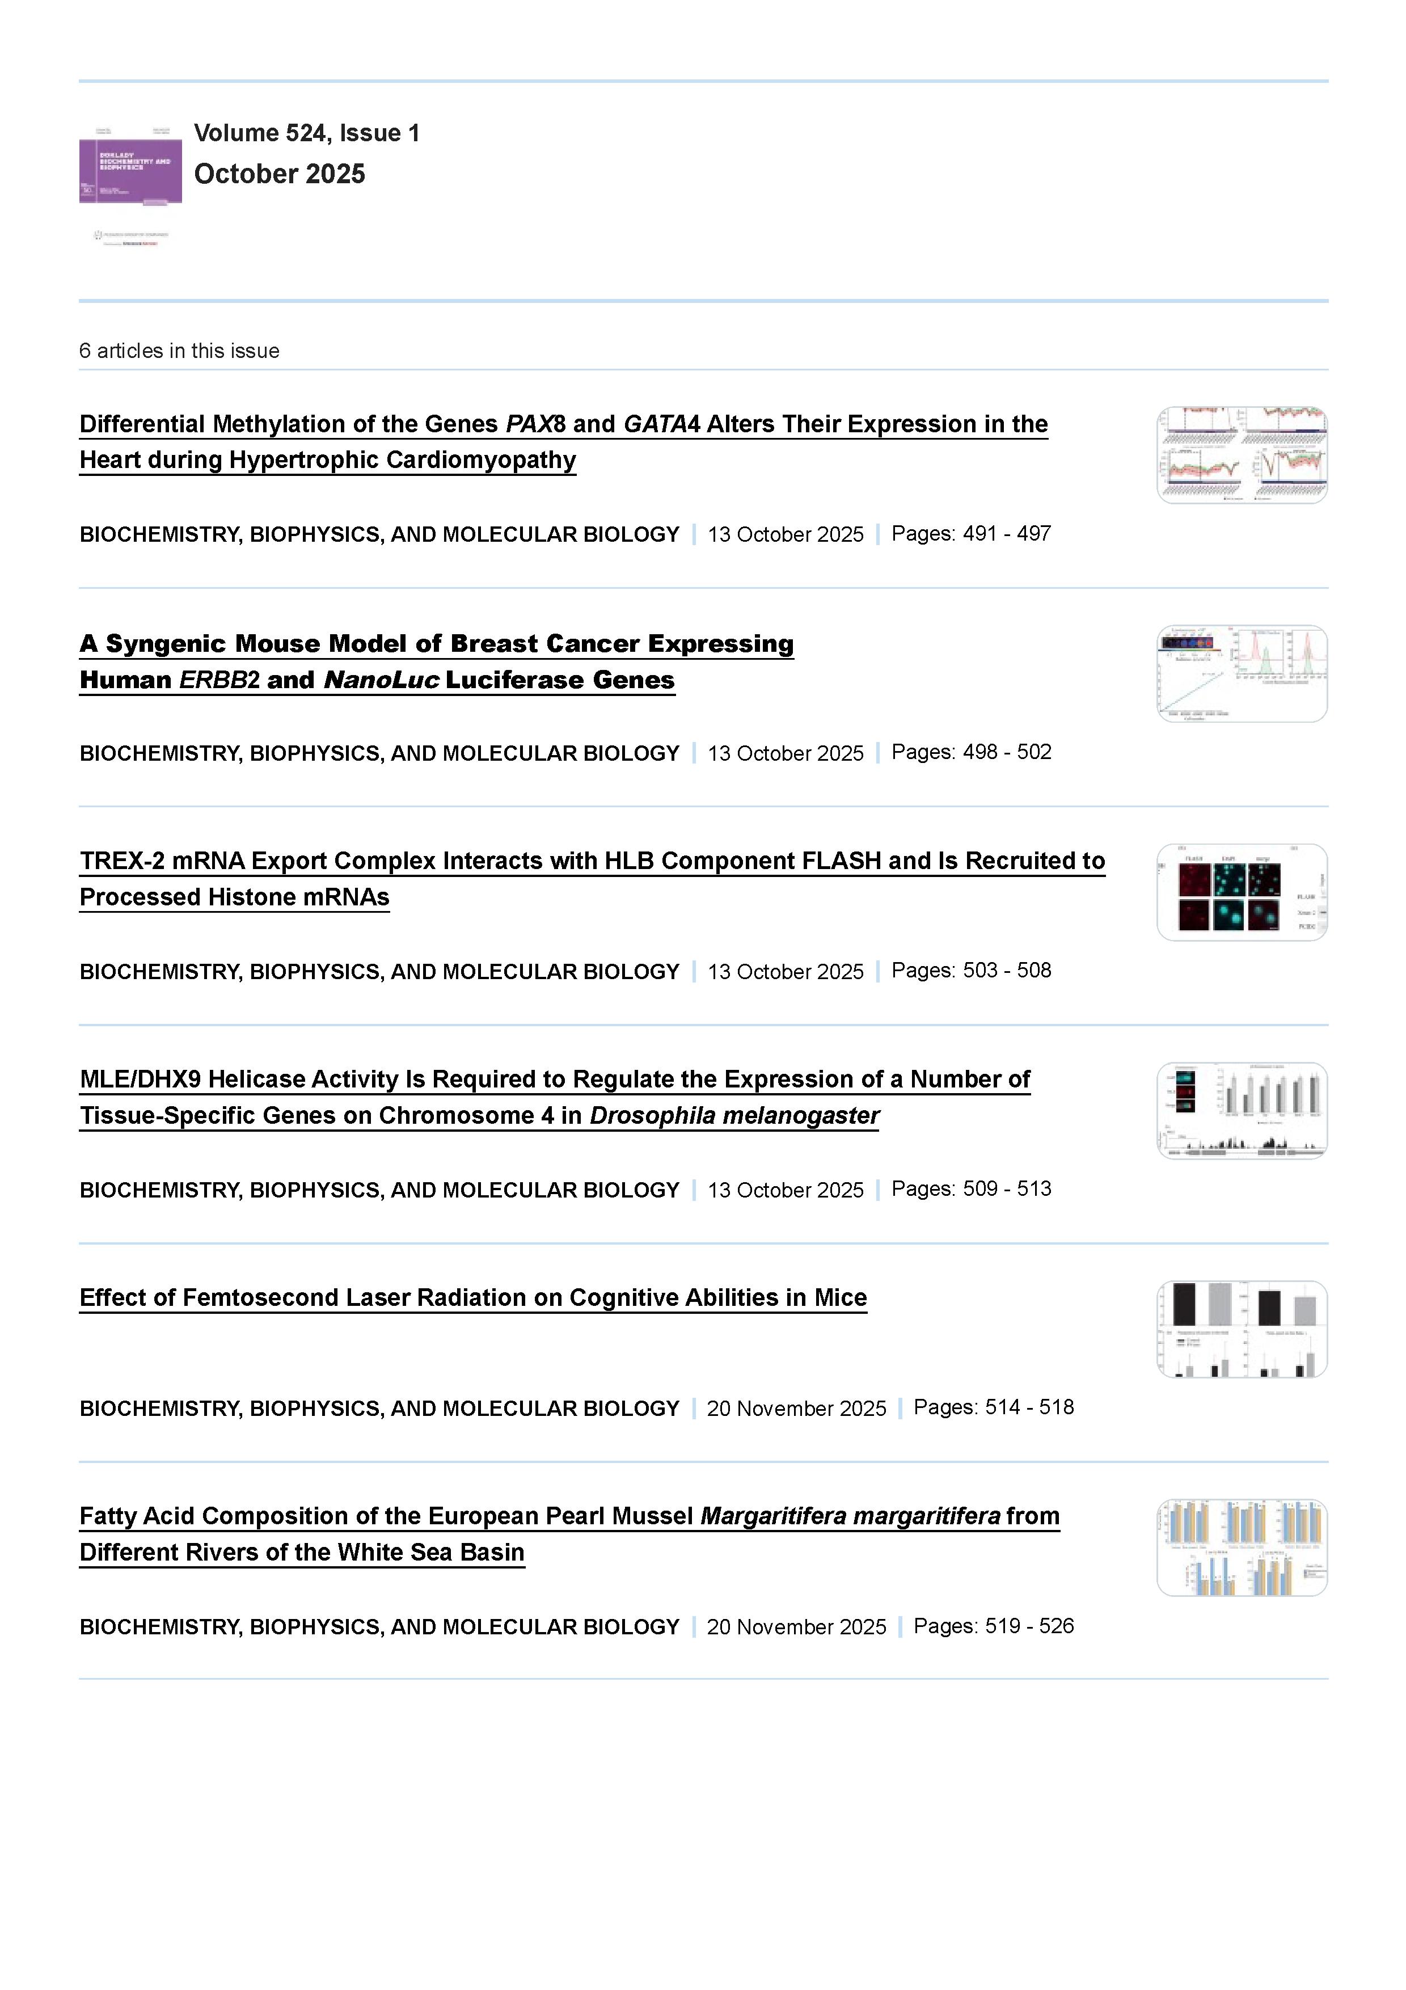Click the Volume 524, Issue 1 heading
1406x1990 pixels.
point(307,133)
